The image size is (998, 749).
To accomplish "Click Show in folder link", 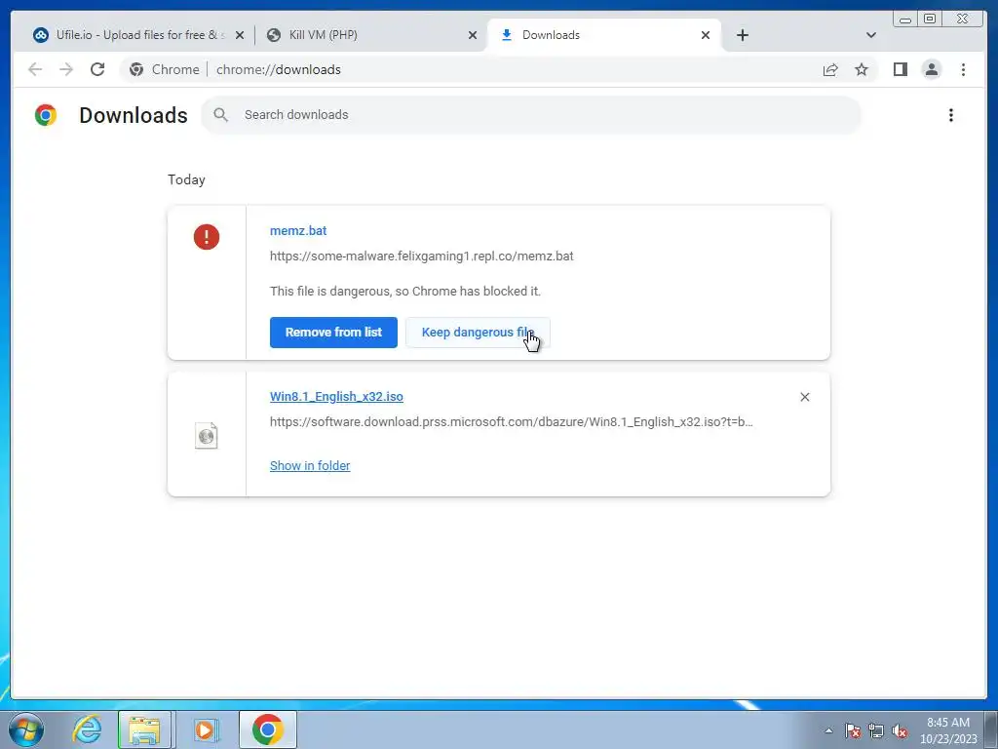I will tap(310, 465).
